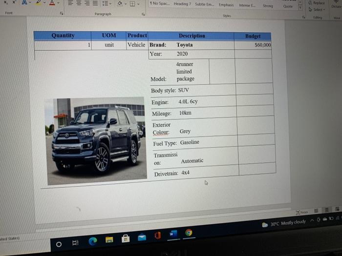Open Paragraph dialog launcher
Viewport: 342px width, 256px height.
[x=143, y=14]
